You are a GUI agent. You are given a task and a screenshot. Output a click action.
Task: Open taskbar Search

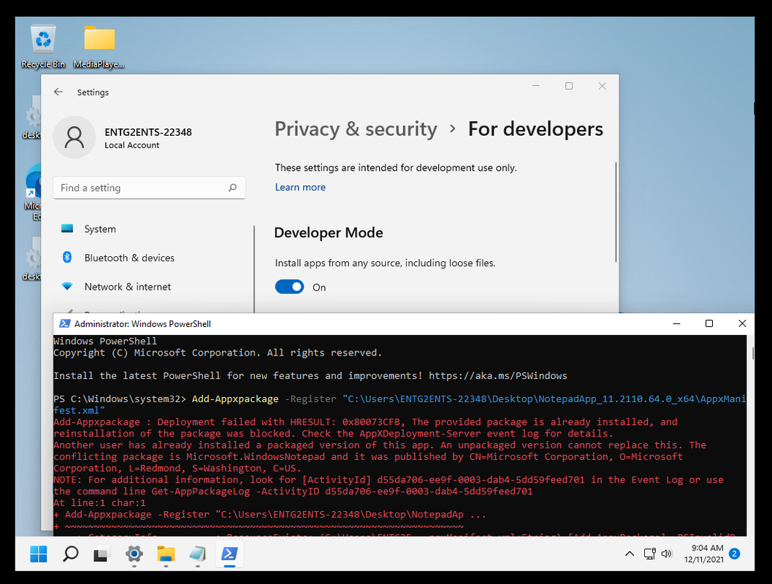click(x=70, y=554)
